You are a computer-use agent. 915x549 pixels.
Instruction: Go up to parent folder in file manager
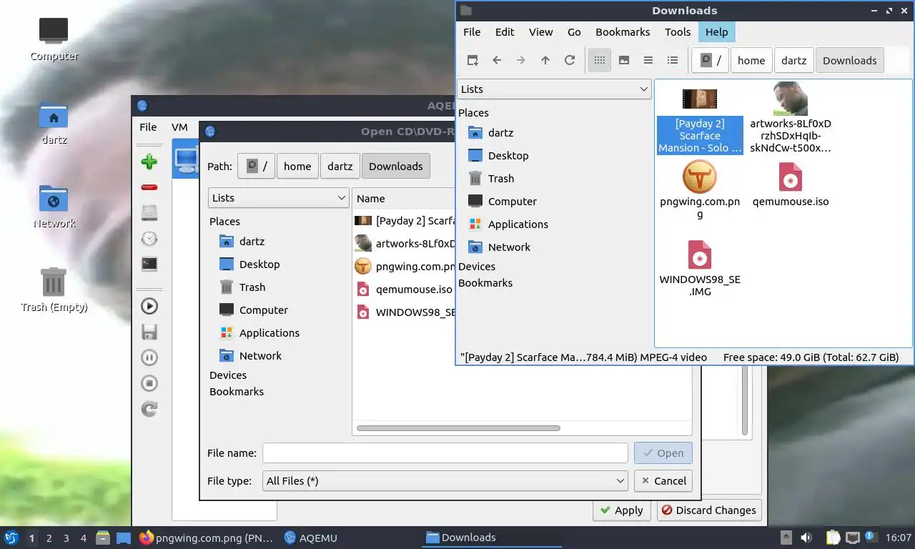[545, 61]
